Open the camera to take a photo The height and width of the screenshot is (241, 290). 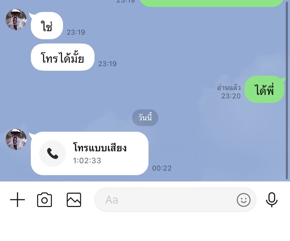[x=44, y=200]
